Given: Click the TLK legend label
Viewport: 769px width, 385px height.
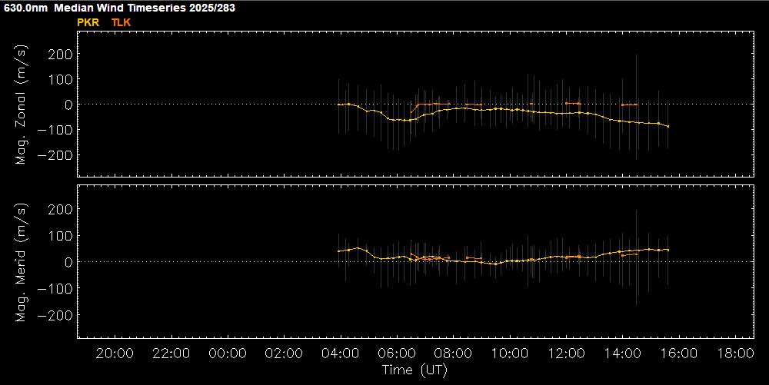Looking at the screenshot, I should coord(122,22).
